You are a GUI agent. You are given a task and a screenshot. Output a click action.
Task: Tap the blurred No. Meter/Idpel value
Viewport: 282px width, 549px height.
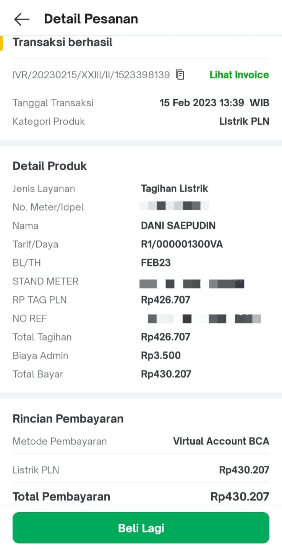(x=175, y=207)
